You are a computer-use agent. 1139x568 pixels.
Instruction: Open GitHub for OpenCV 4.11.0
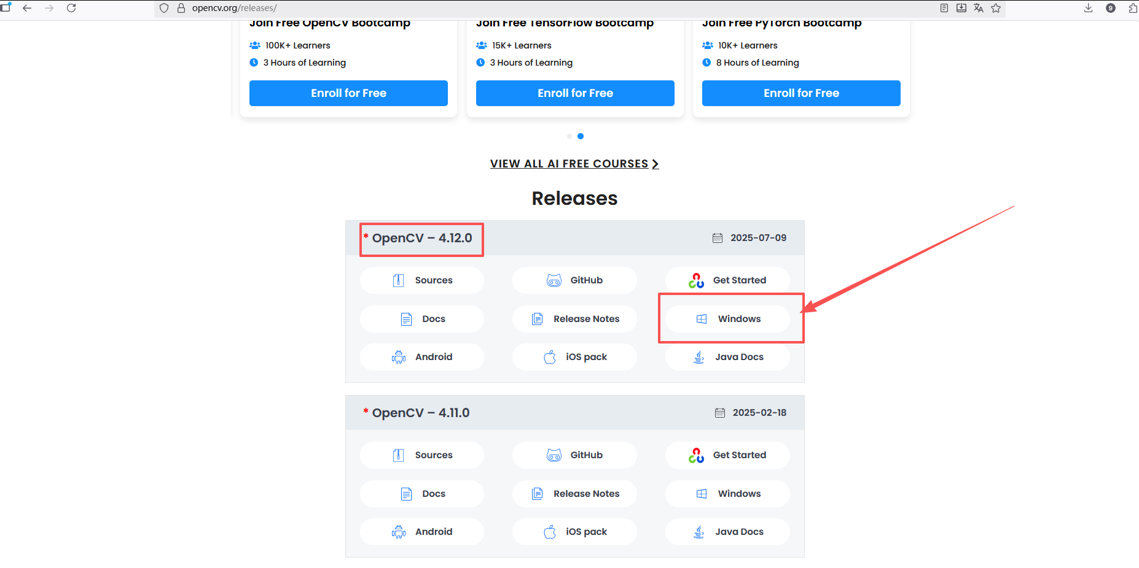[574, 455]
